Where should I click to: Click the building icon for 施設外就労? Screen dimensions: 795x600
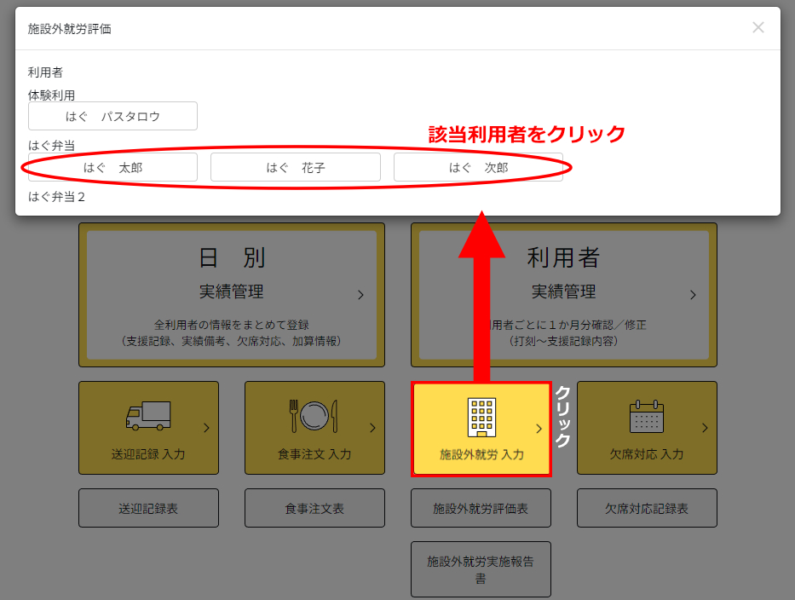click(481, 417)
